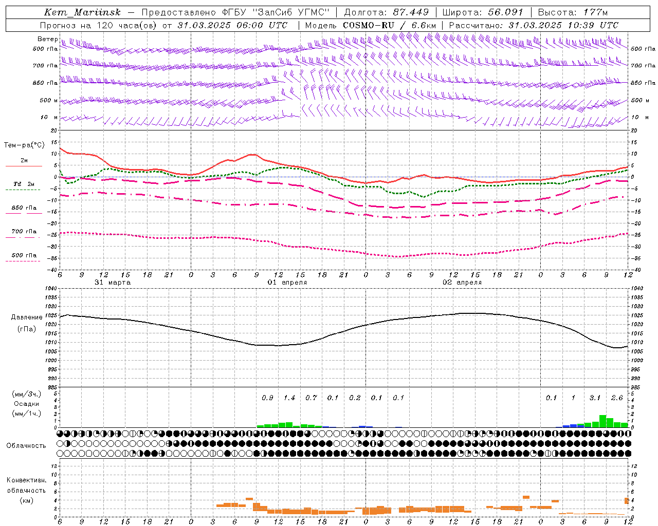
Task: Click the '850 гПа' temperature legend entry
Action: point(24,208)
